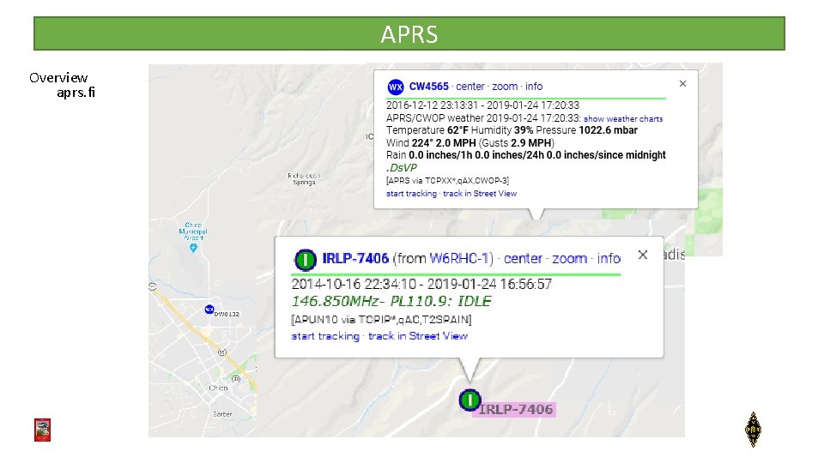Click Richardson Springs map label
The height and width of the screenshot is (463, 824).
click(x=304, y=179)
